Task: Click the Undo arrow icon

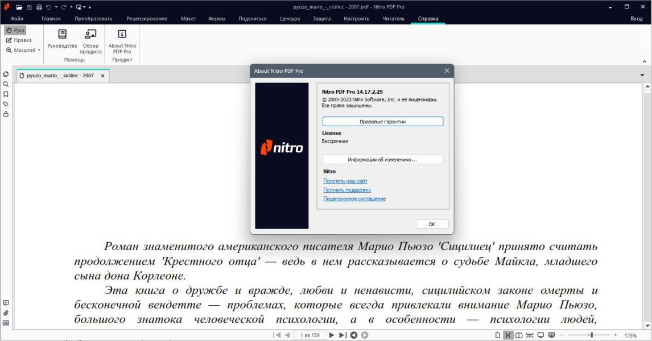Action: coord(49,7)
